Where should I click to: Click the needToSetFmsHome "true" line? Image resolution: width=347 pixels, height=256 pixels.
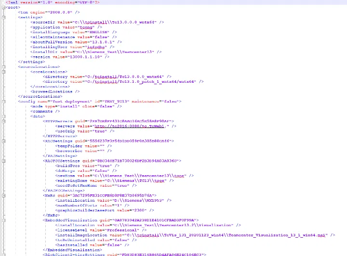tap(96, 186)
